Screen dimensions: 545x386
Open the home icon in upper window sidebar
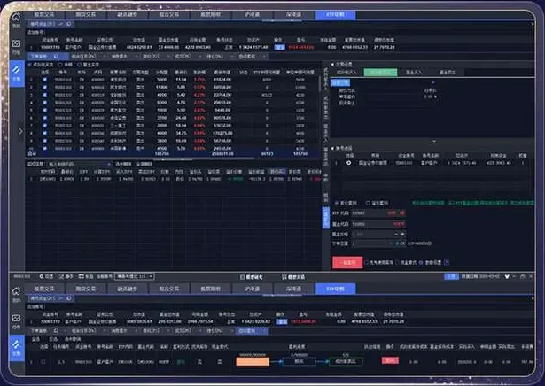pos(16,18)
